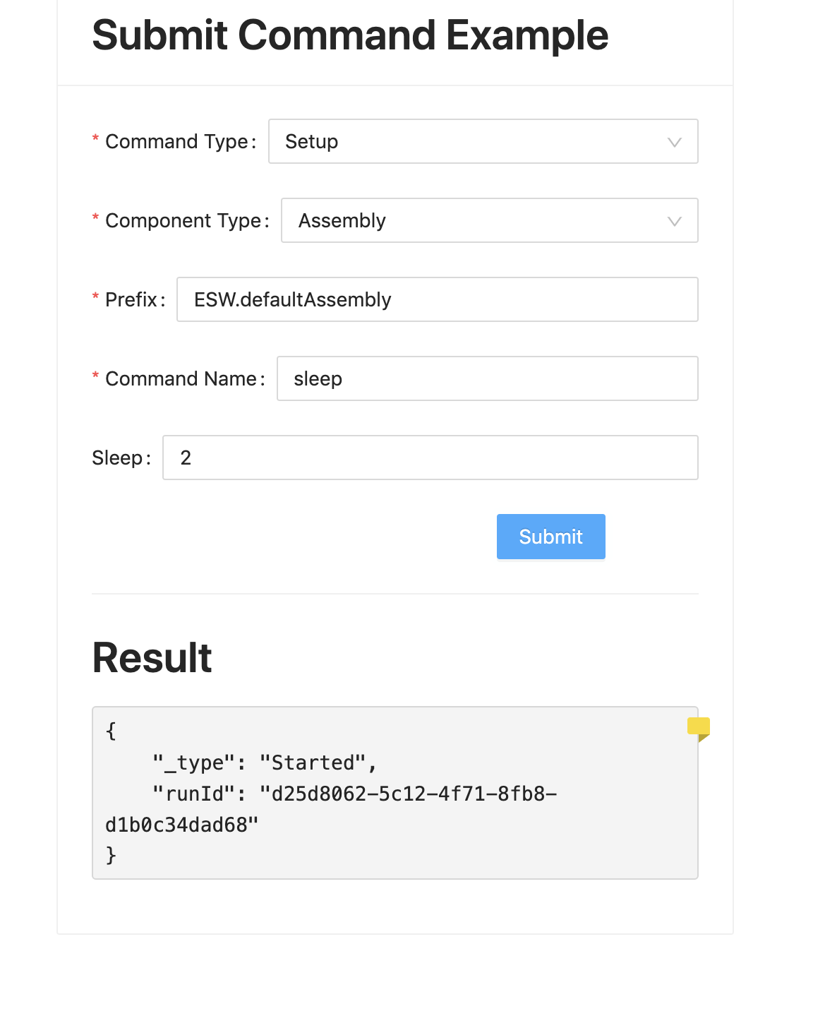Viewport: 837px width, 1016px height.
Task: Open the Component Type dropdown showing Assembly
Action: click(490, 220)
